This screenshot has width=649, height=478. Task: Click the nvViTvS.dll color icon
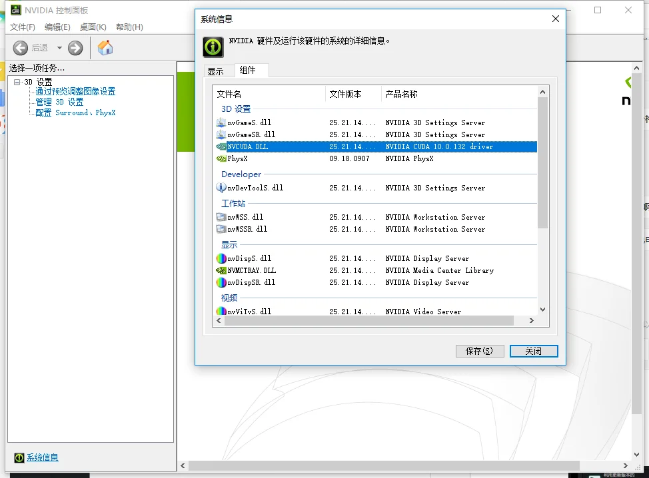pyautogui.click(x=221, y=312)
